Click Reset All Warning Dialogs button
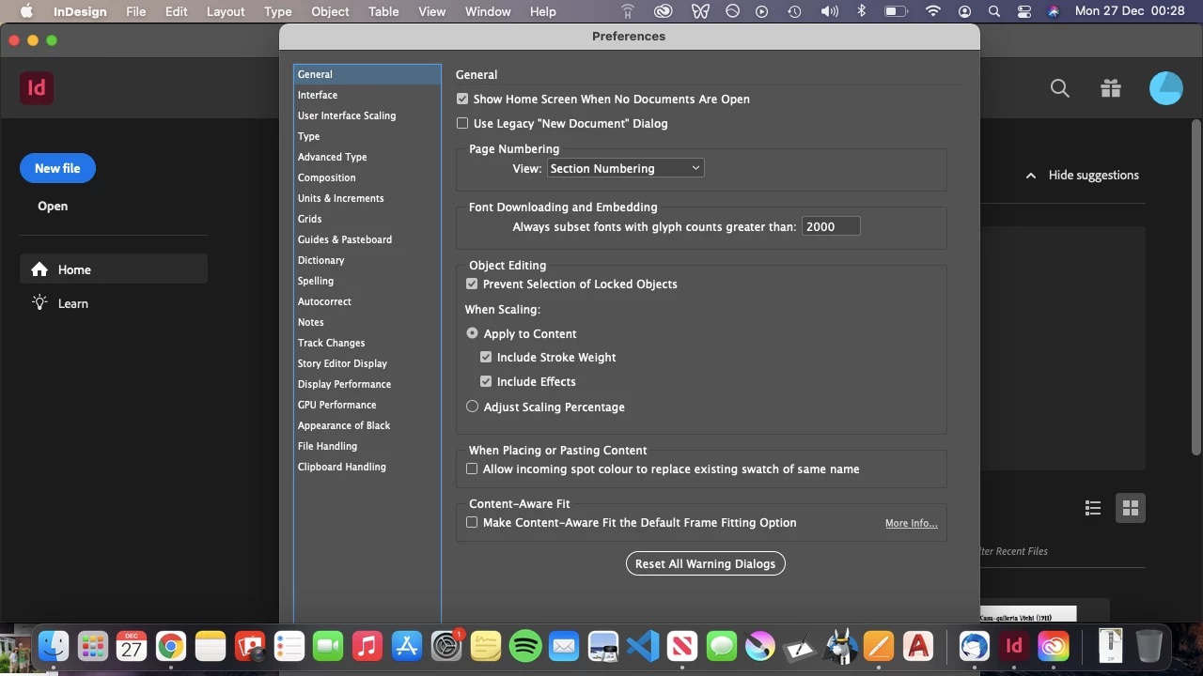The width and height of the screenshot is (1203, 676). [705, 563]
